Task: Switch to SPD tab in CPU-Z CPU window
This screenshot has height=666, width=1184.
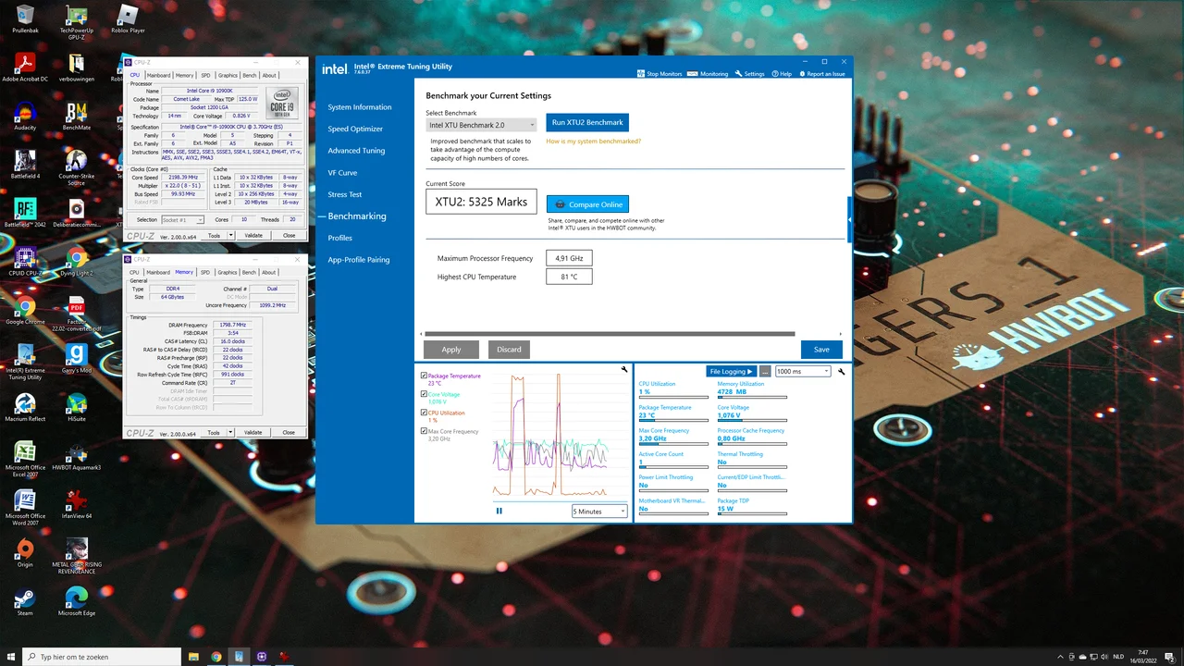Action: [x=205, y=75]
